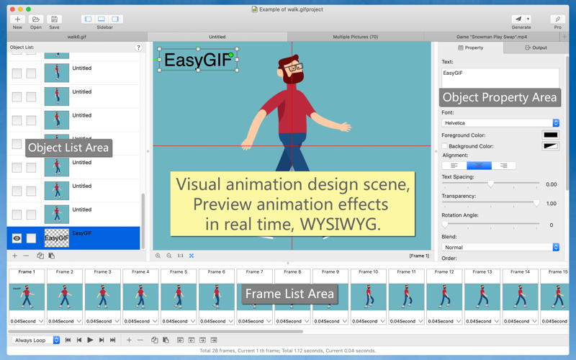Move selected frame to the end
The width and height of the screenshot is (576, 360).
point(214,340)
